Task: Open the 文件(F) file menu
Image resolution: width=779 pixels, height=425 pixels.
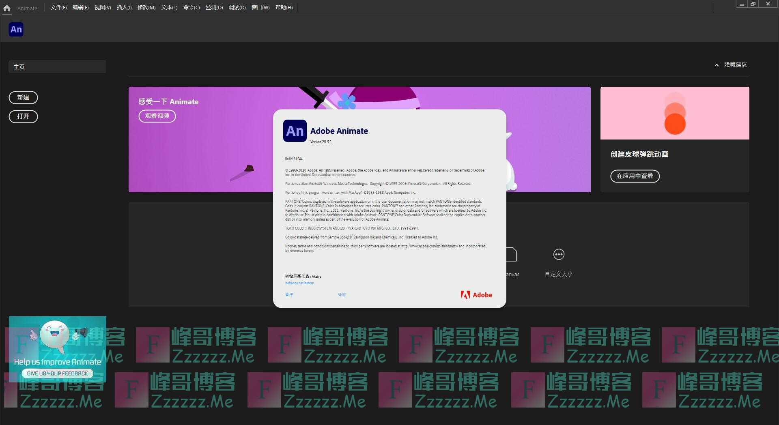Action: point(58,8)
